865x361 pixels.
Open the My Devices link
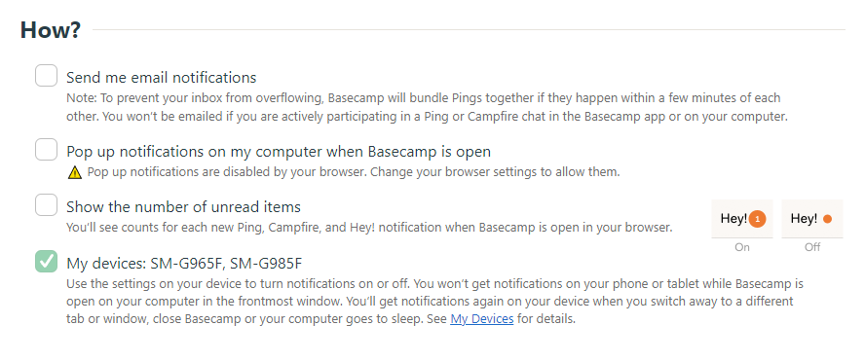point(481,318)
